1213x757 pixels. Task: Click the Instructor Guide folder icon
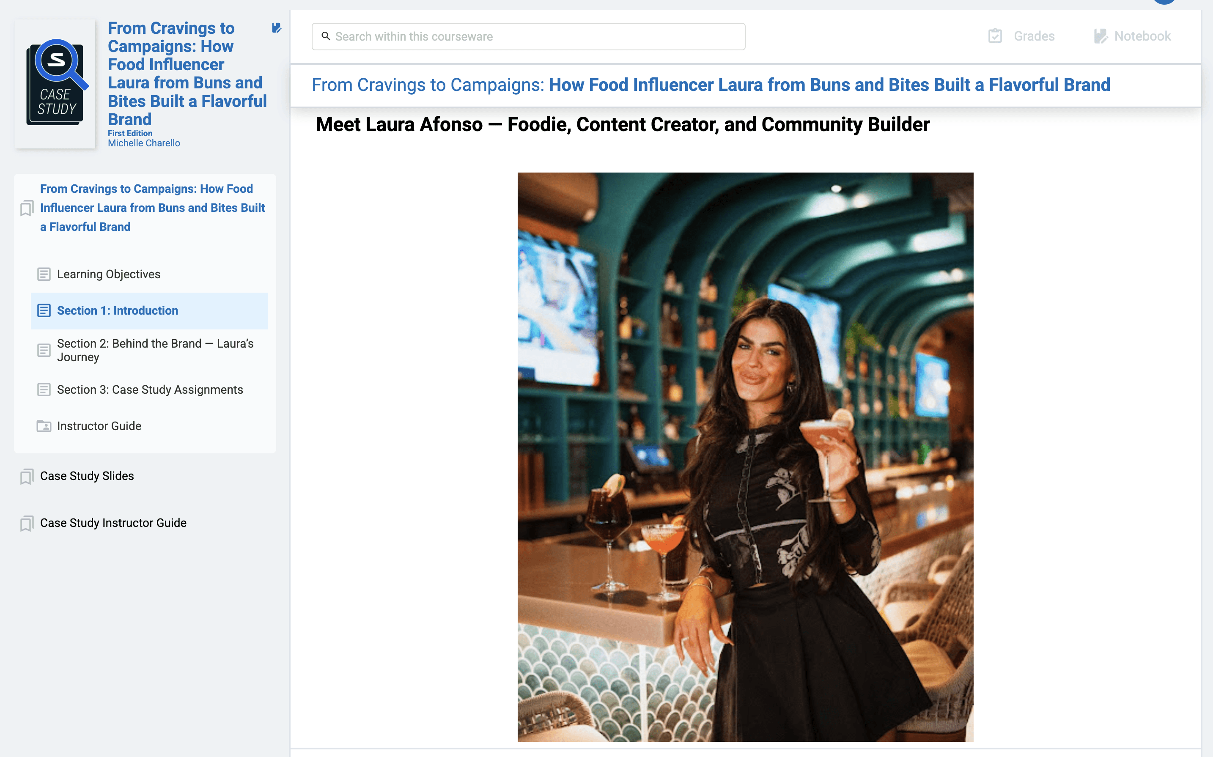point(44,426)
